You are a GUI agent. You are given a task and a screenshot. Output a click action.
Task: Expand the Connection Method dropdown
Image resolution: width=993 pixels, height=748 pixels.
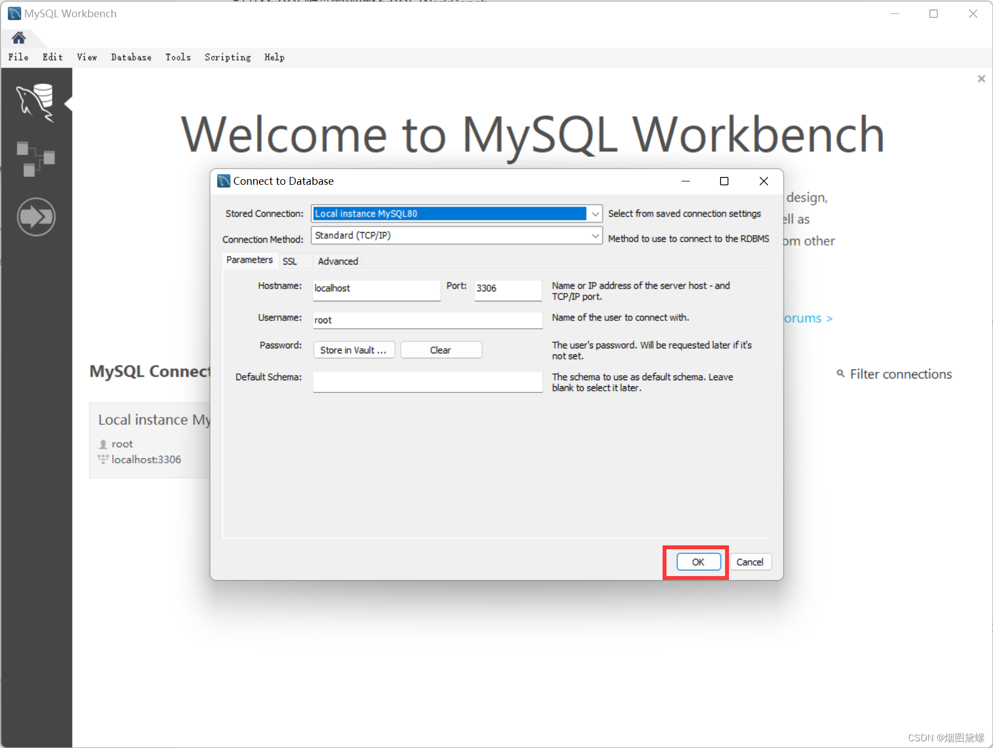[595, 236]
